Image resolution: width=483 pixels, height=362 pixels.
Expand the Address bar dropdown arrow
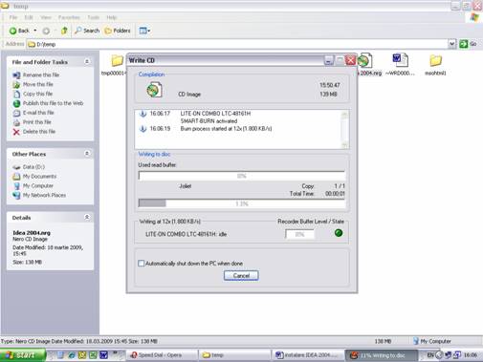click(451, 44)
